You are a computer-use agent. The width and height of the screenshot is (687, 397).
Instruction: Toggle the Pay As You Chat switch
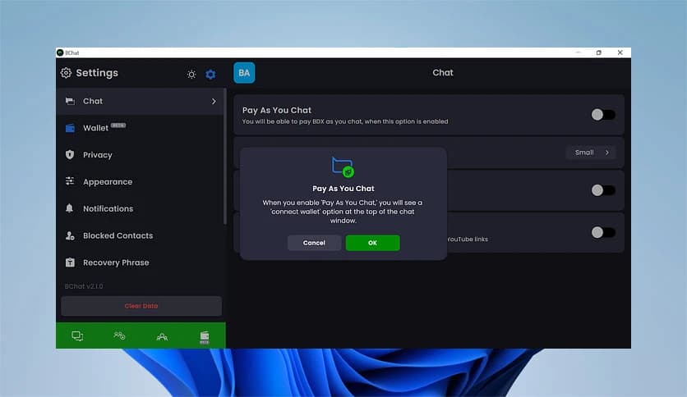click(x=603, y=115)
